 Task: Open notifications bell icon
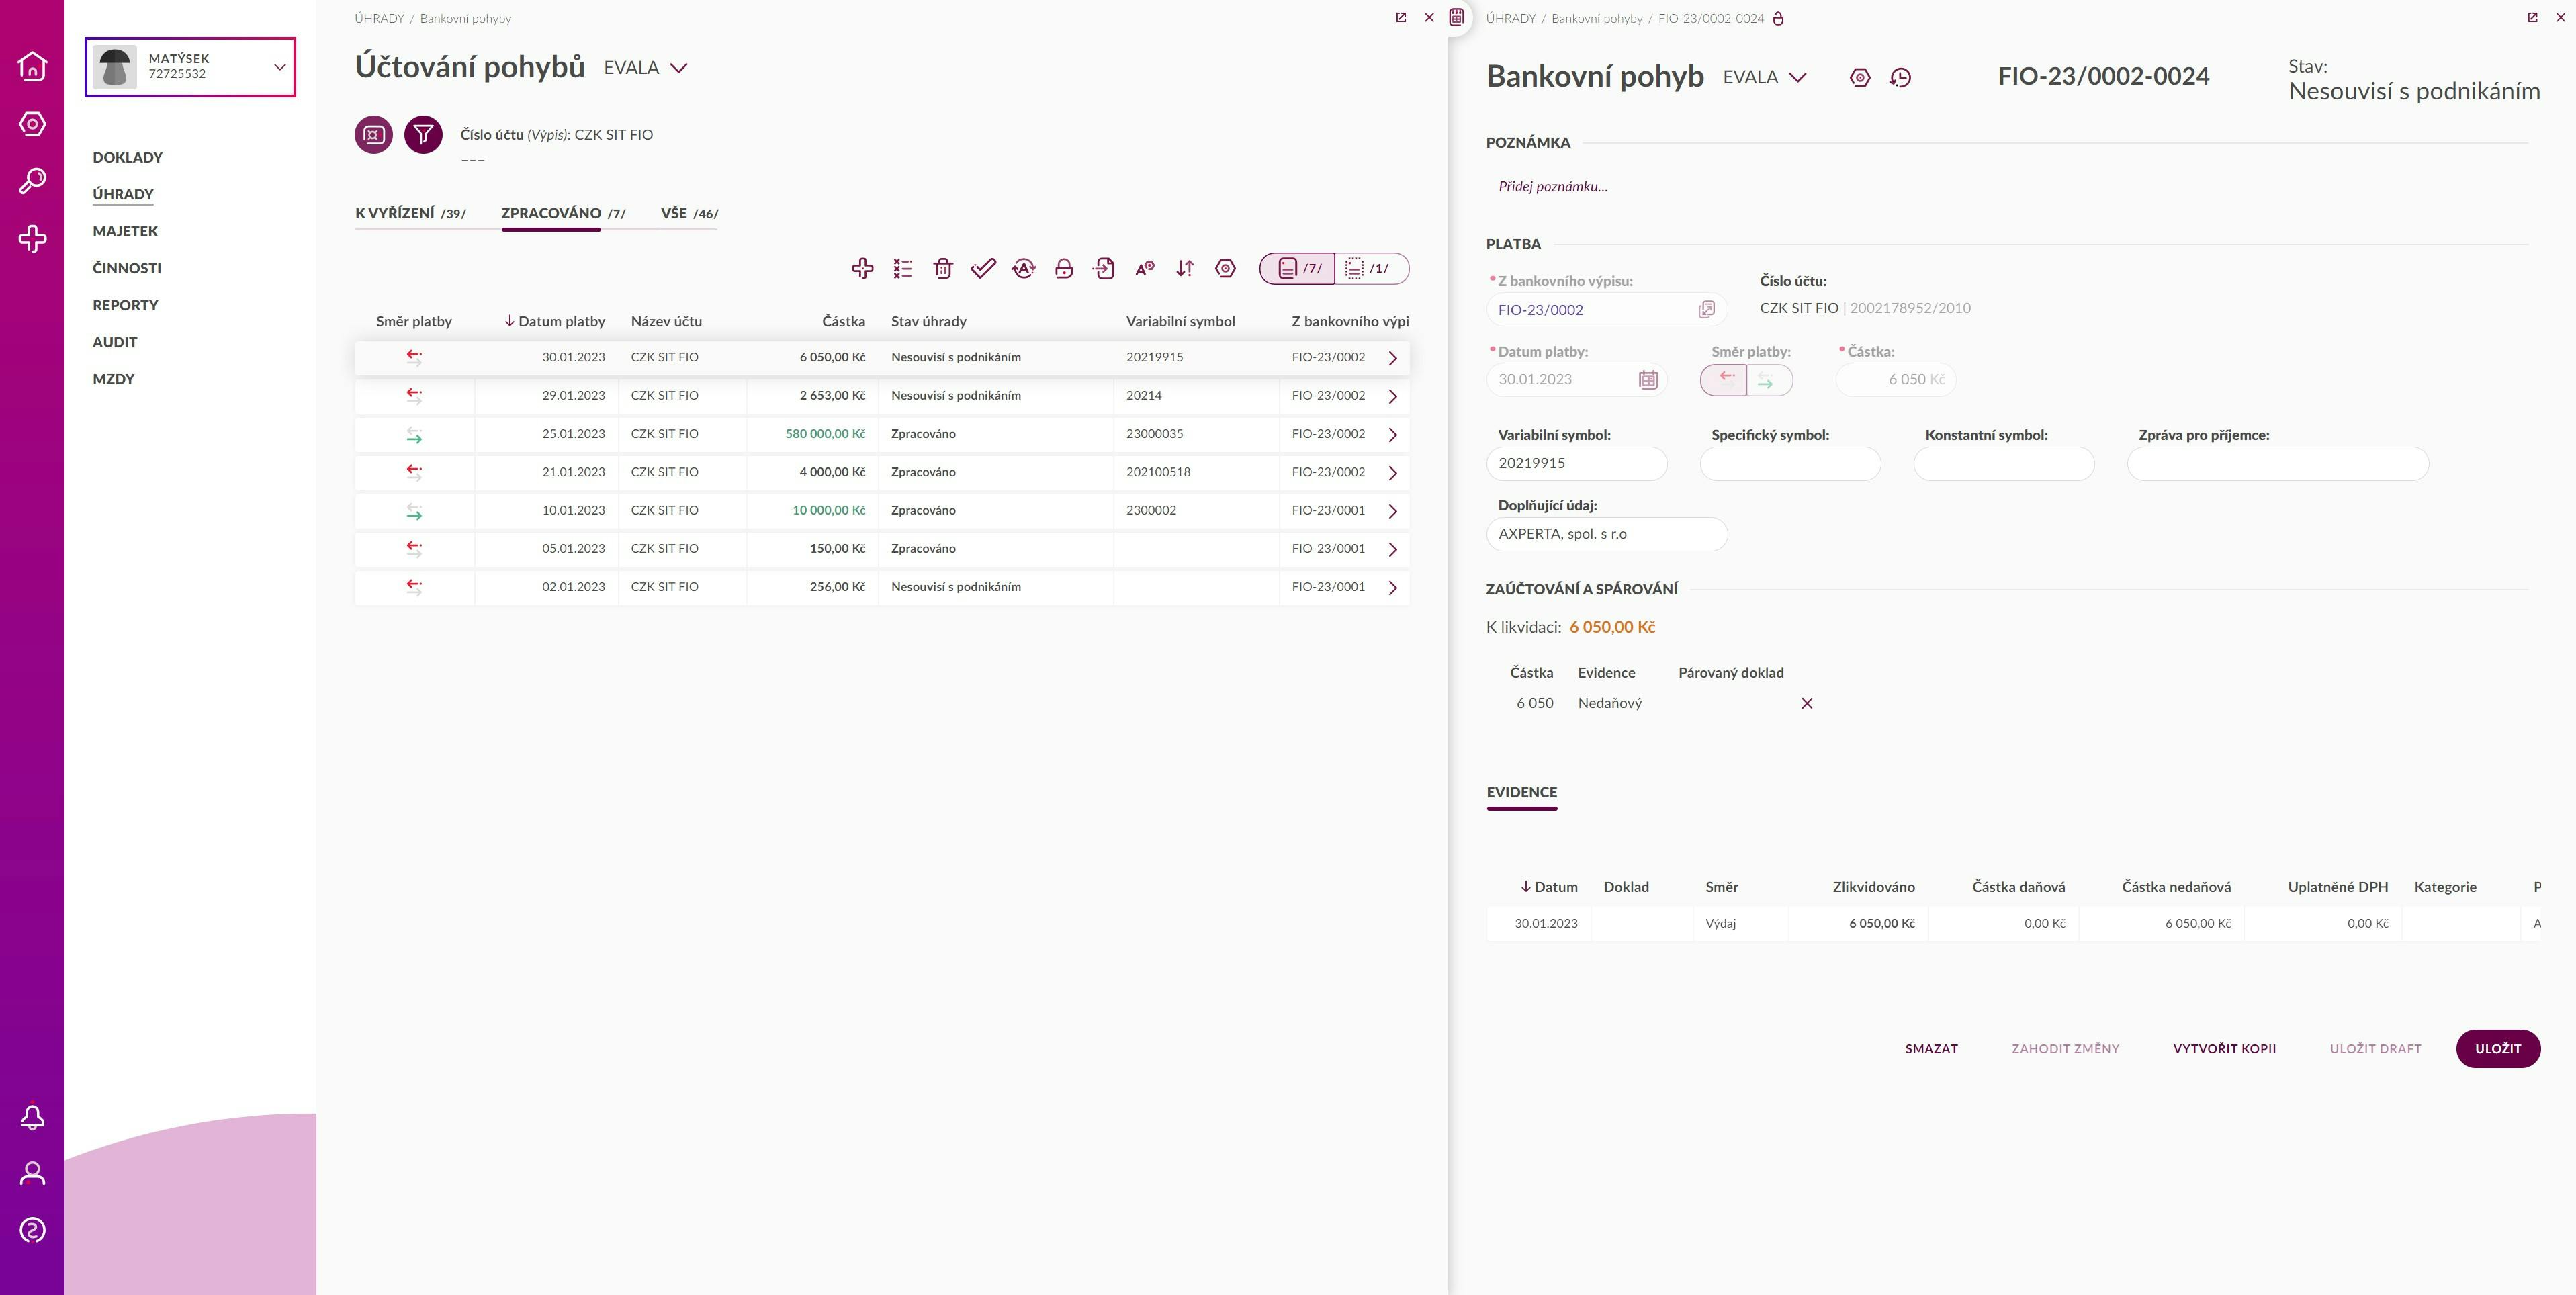[x=32, y=1117]
